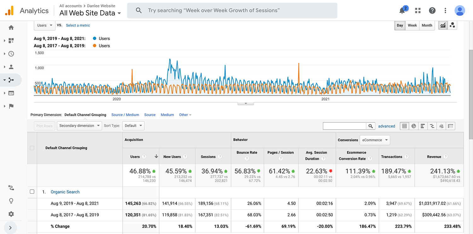This screenshot has width=473, height=234.
Task: Open the notifications bell icon
Action: 402,11
